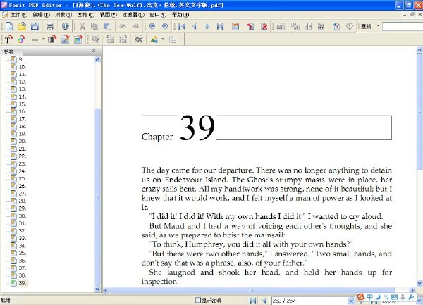Insert a gradient shading object

click(x=52, y=39)
